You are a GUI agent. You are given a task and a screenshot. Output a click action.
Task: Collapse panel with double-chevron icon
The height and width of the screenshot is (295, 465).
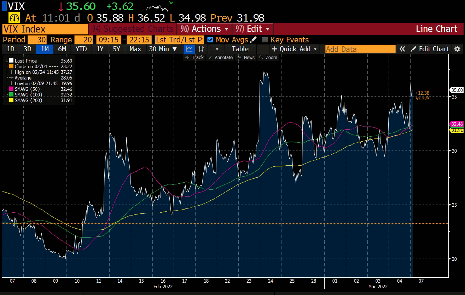click(x=402, y=49)
